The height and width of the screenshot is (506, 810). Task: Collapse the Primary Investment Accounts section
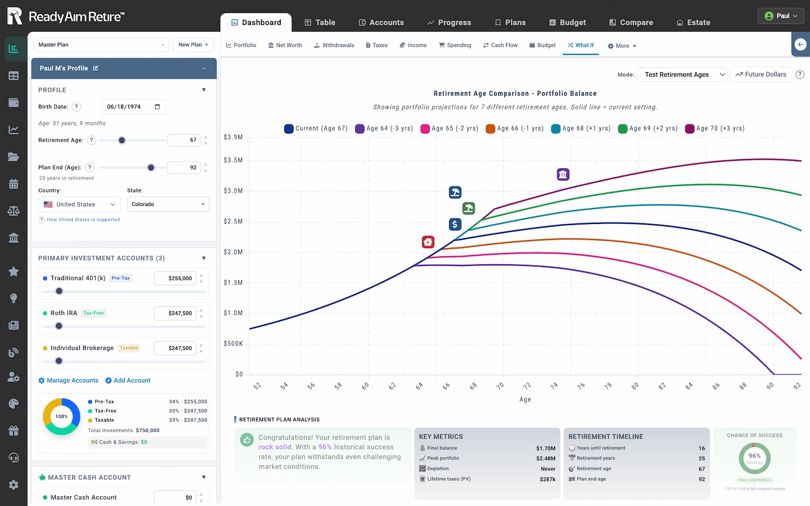point(204,258)
